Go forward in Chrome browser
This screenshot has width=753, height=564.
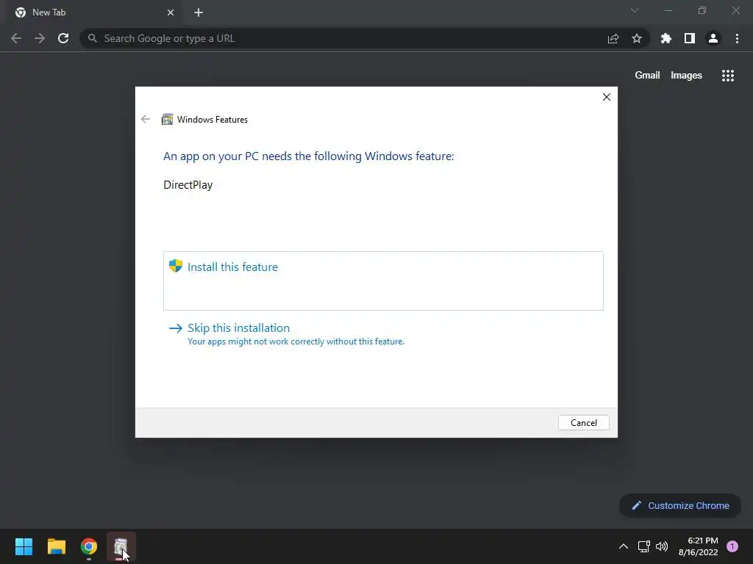[40, 38]
